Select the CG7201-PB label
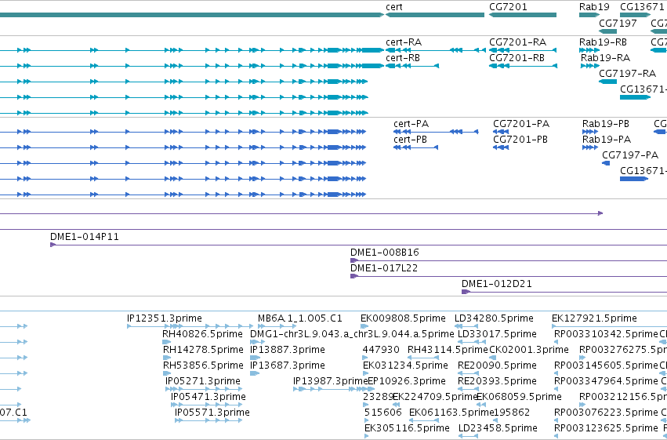667x440 pixels. coord(520,140)
